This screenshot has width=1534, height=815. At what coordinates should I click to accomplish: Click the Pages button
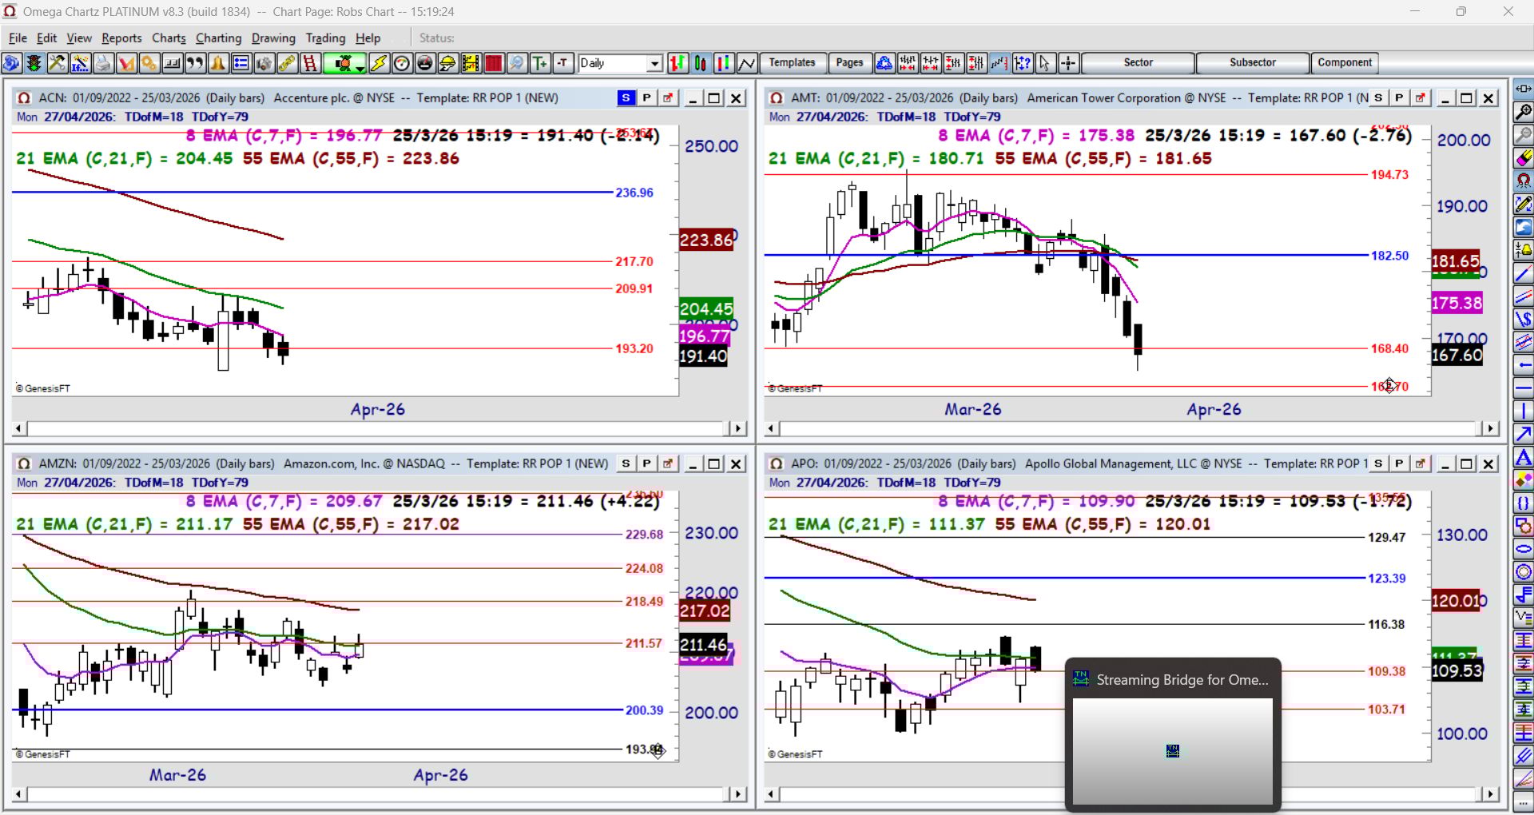tap(849, 63)
